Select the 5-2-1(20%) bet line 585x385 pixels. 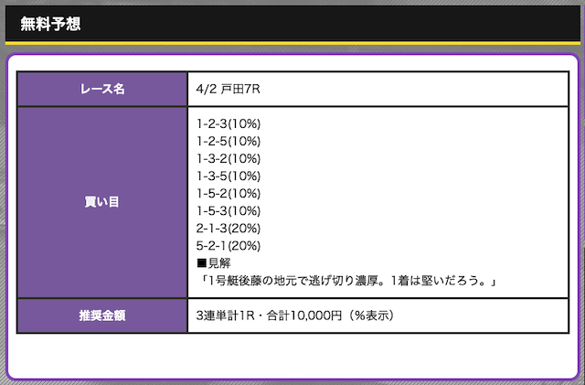pyautogui.click(x=229, y=245)
